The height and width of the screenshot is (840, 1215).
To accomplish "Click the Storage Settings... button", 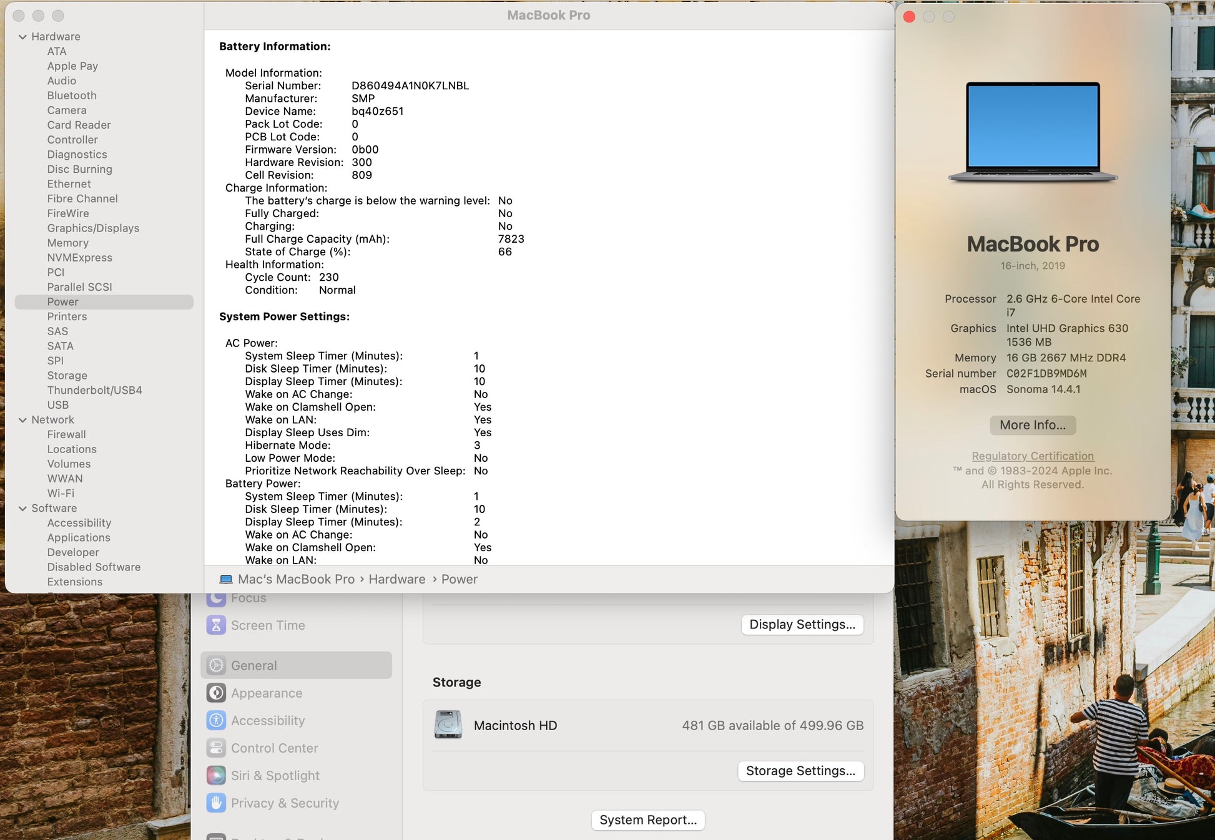I will pyautogui.click(x=800, y=771).
